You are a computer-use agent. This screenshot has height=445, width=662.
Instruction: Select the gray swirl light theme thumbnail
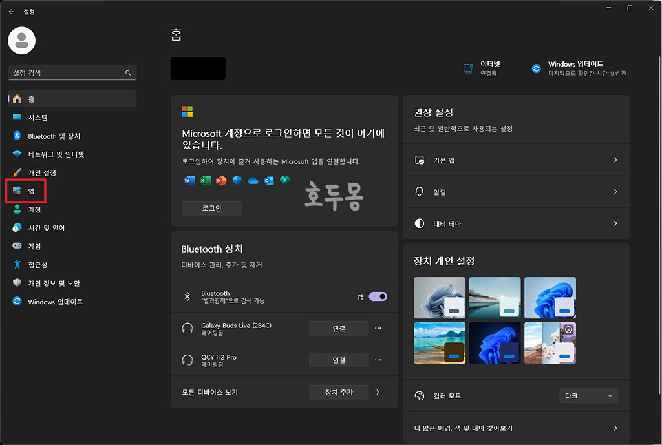pos(440,298)
